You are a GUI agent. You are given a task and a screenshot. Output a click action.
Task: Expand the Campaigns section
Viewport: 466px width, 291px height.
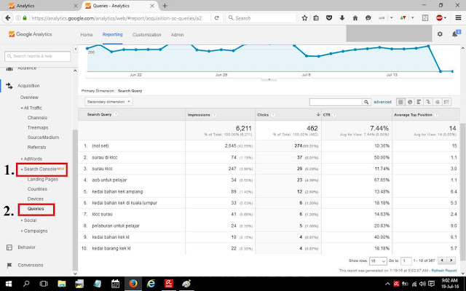click(22, 231)
